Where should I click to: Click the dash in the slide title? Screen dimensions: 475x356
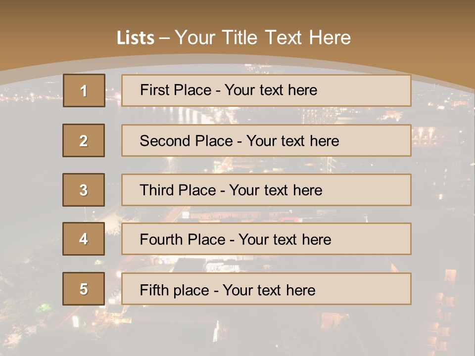pos(164,38)
